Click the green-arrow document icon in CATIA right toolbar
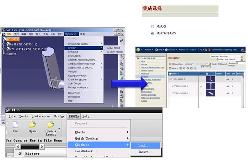Screen dimensions: 248x160 (121, 78)
